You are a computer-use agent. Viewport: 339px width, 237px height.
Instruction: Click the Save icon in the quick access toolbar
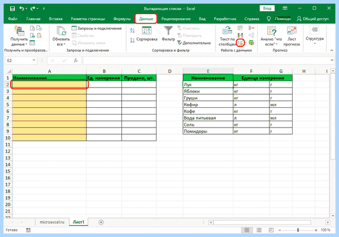pyautogui.click(x=12, y=8)
